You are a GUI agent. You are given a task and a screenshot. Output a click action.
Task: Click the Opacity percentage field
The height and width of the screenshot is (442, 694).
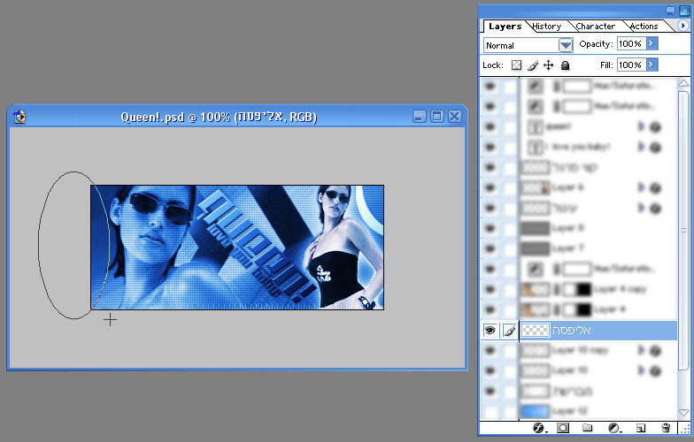click(629, 43)
